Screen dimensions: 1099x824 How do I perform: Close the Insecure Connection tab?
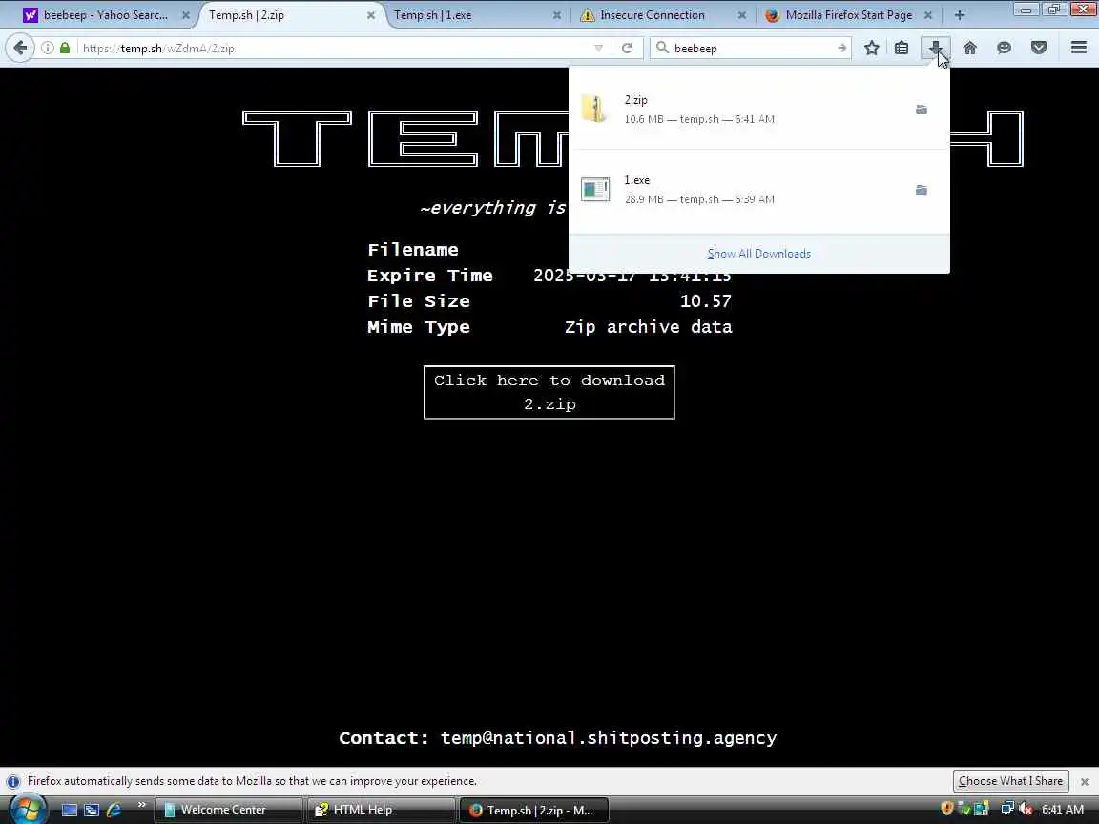pyautogui.click(x=741, y=14)
